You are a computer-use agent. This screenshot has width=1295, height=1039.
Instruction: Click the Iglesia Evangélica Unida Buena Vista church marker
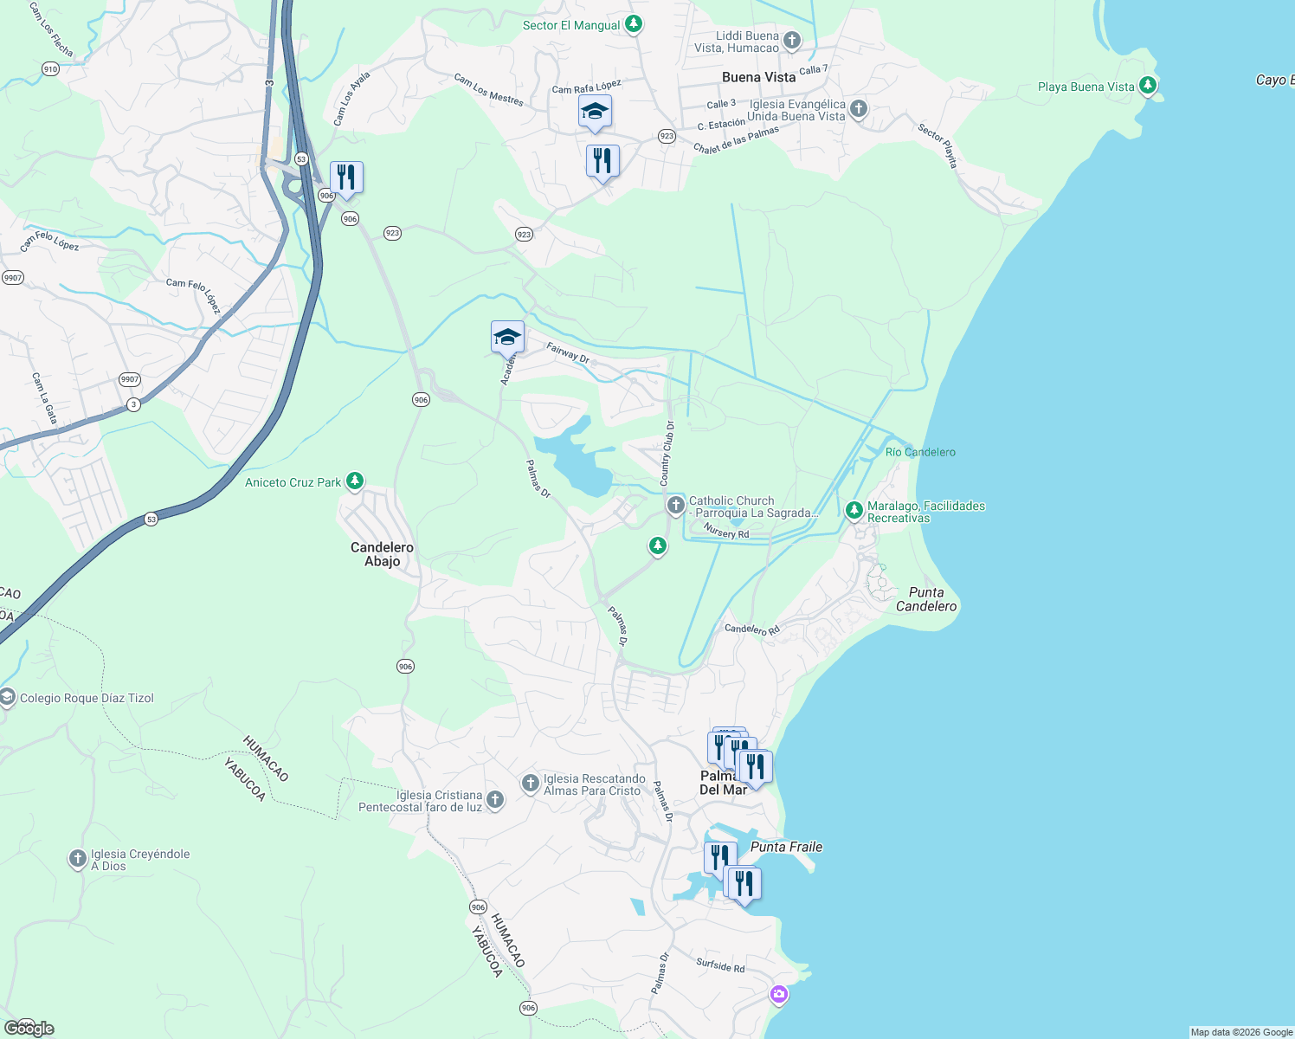(x=859, y=107)
